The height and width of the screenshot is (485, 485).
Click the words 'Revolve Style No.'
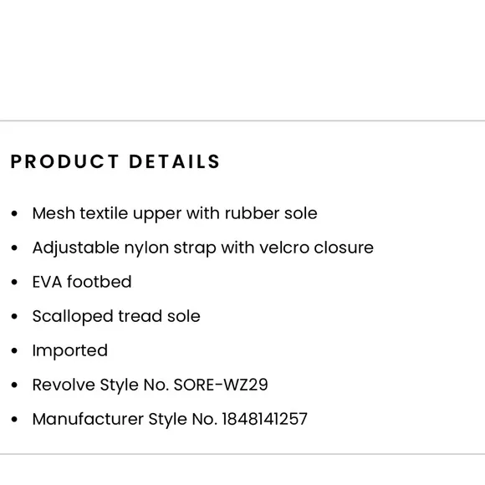[100, 385]
